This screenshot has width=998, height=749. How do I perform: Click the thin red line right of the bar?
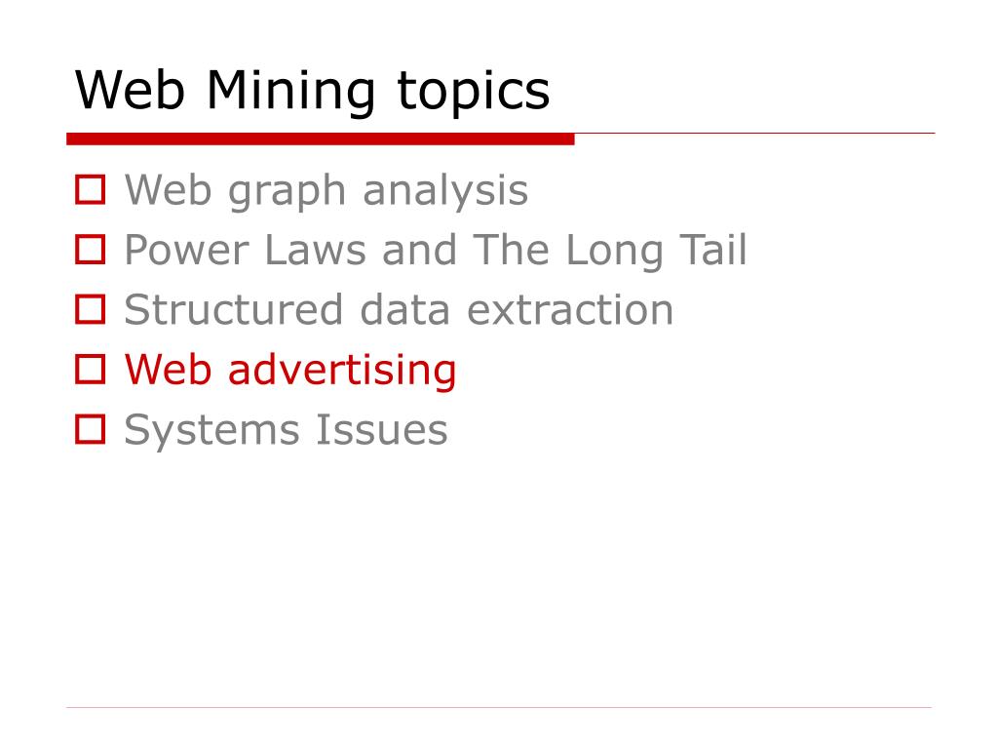[755, 133]
